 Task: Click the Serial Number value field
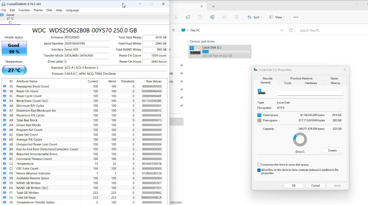click(87, 43)
